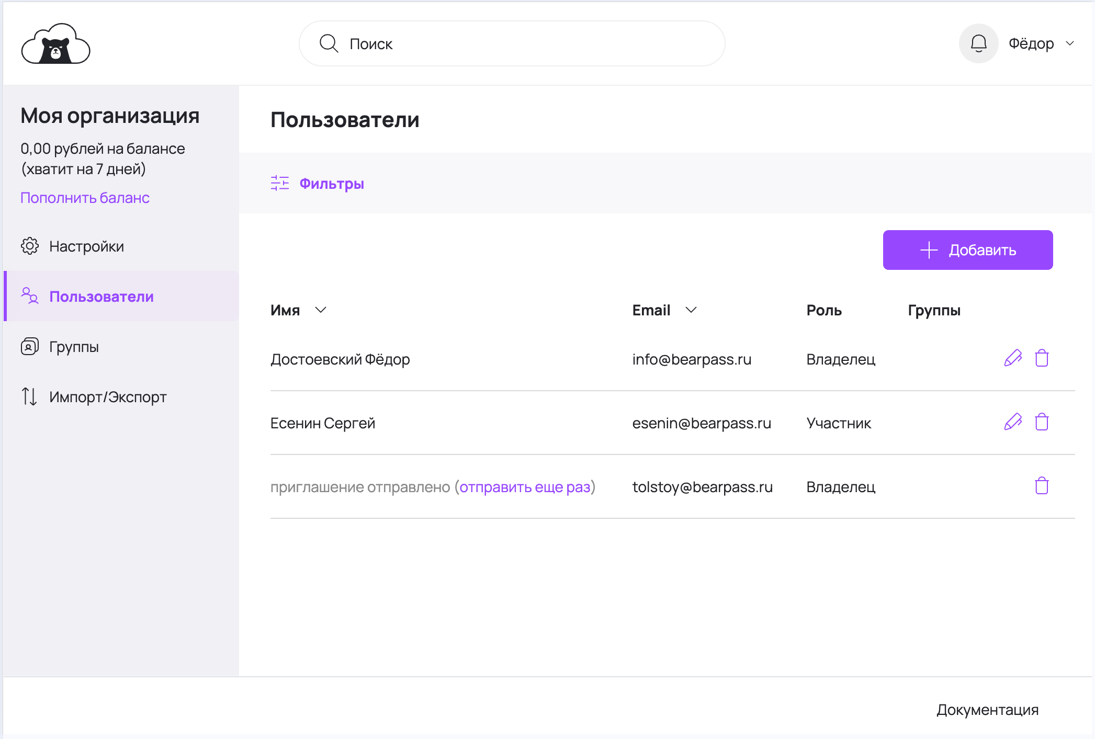Delete the tolstoy@bearpass.ru invitation via trash icon
This screenshot has width=1095, height=739.
1042,486
